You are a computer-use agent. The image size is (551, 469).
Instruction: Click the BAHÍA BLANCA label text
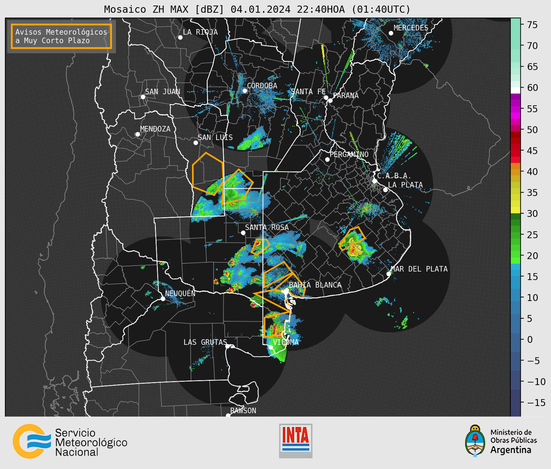(315, 285)
